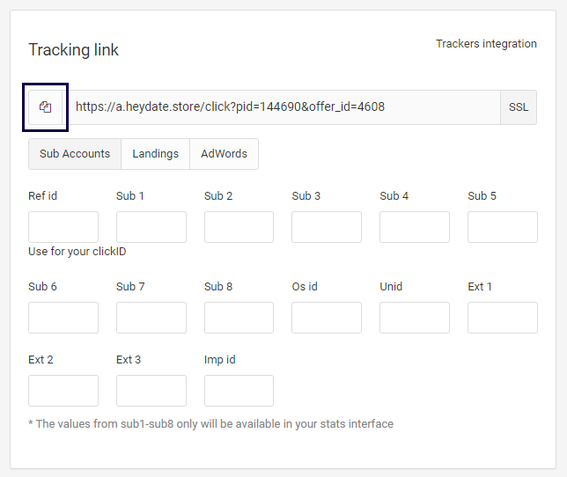Focus the Sub 8 text box
567x477 pixels.
tap(239, 318)
